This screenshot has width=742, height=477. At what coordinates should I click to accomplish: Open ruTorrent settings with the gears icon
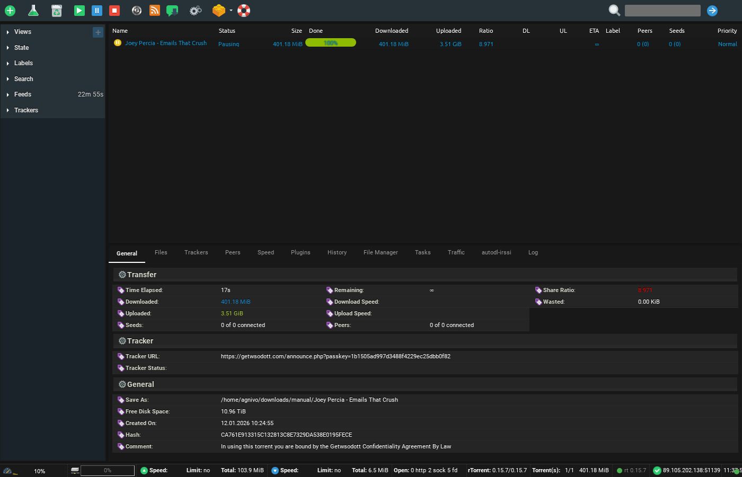click(195, 11)
